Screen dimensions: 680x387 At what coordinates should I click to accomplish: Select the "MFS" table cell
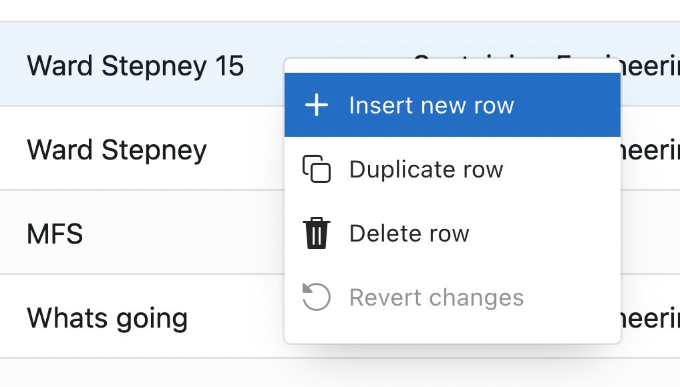(55, 234)
